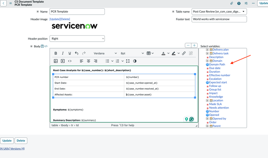Toggle fullscreen editor mode
Screen dimensions: 268x158
pos(128,61)
